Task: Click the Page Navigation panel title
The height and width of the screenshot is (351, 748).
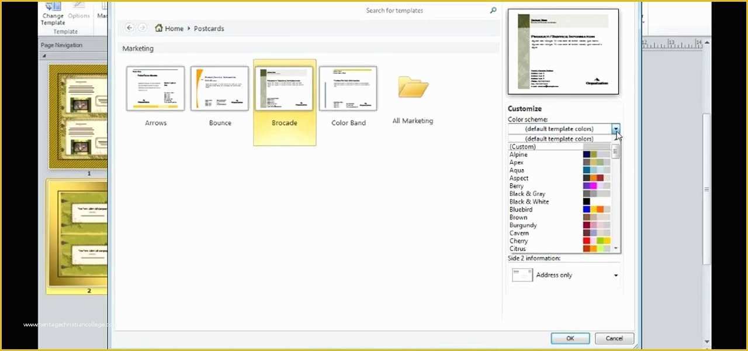Action: (x=61, y=45)
